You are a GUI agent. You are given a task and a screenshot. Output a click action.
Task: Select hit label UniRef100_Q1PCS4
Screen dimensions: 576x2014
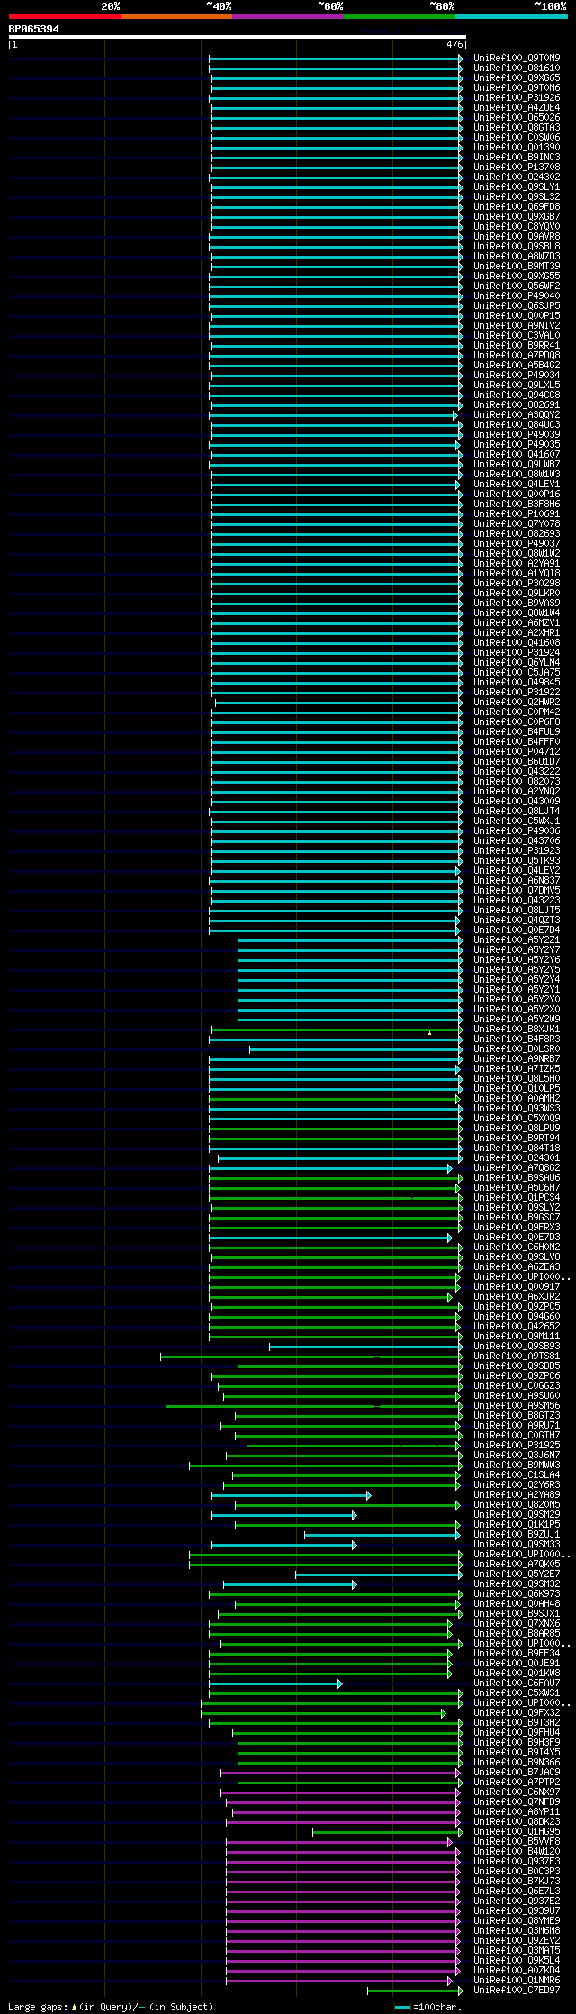517,1197
